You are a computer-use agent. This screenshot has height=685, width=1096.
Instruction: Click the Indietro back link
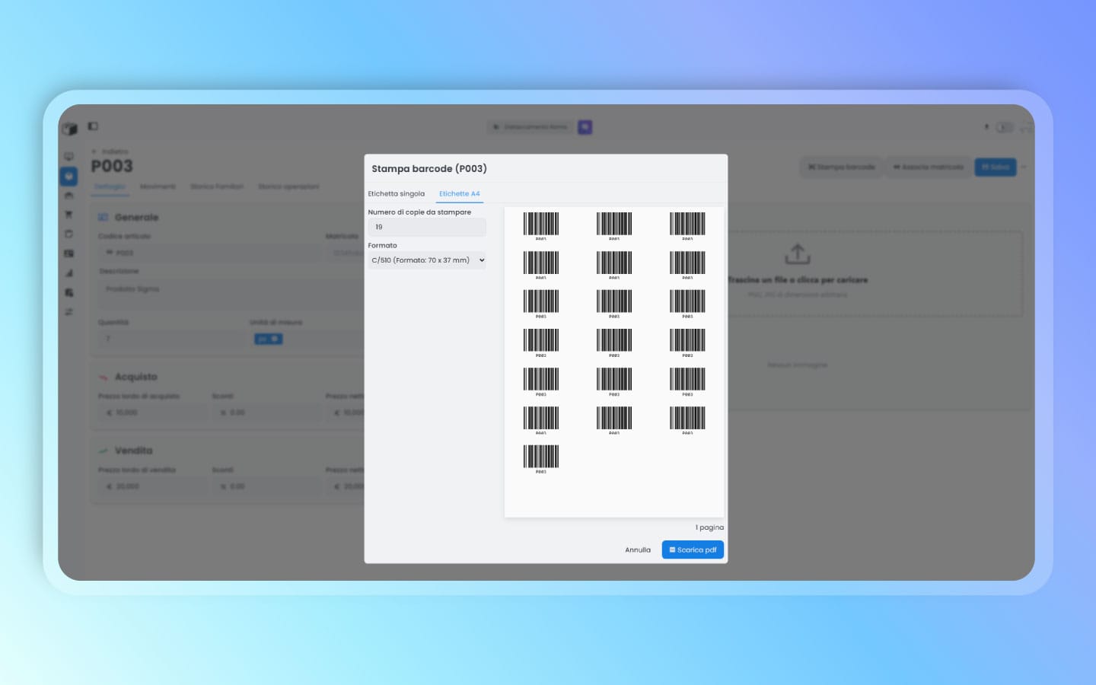[x=111, y=151]
